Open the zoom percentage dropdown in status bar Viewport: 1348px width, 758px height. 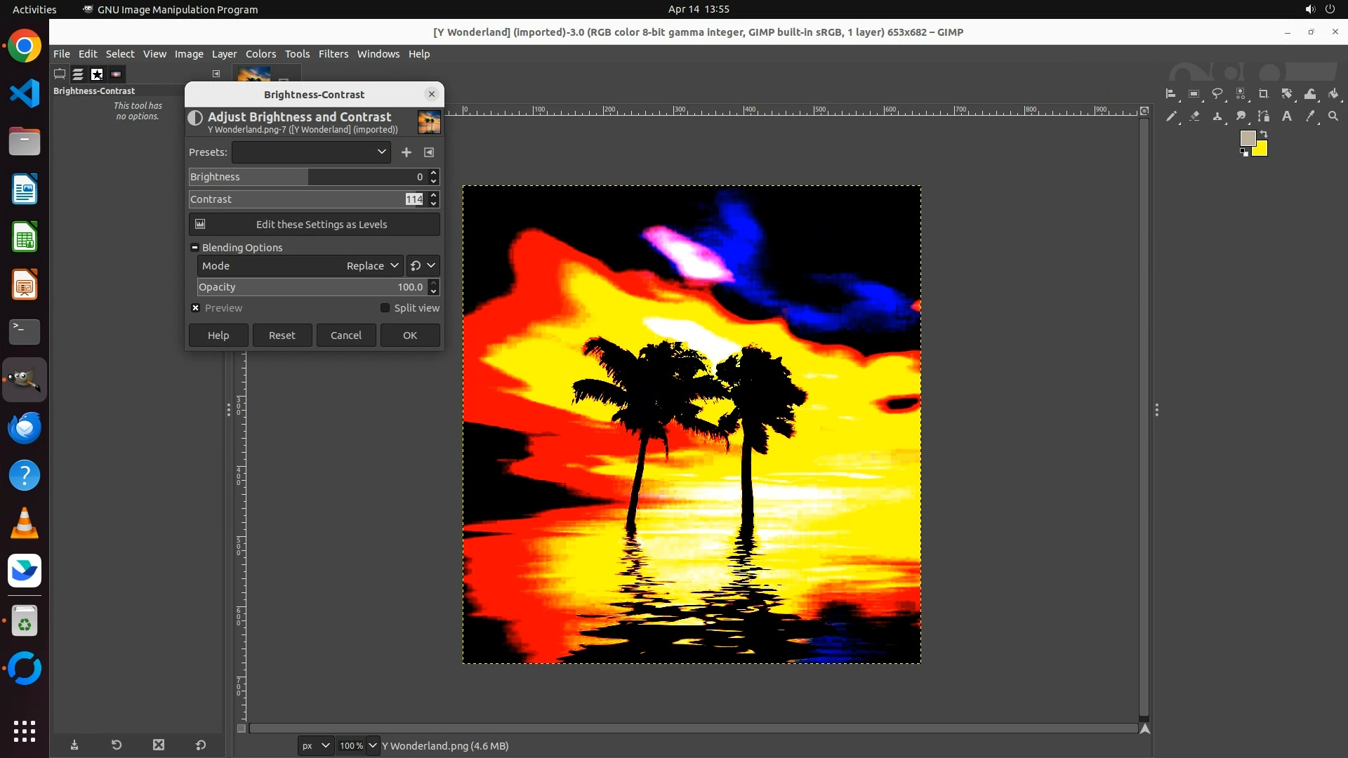(373, 745)
